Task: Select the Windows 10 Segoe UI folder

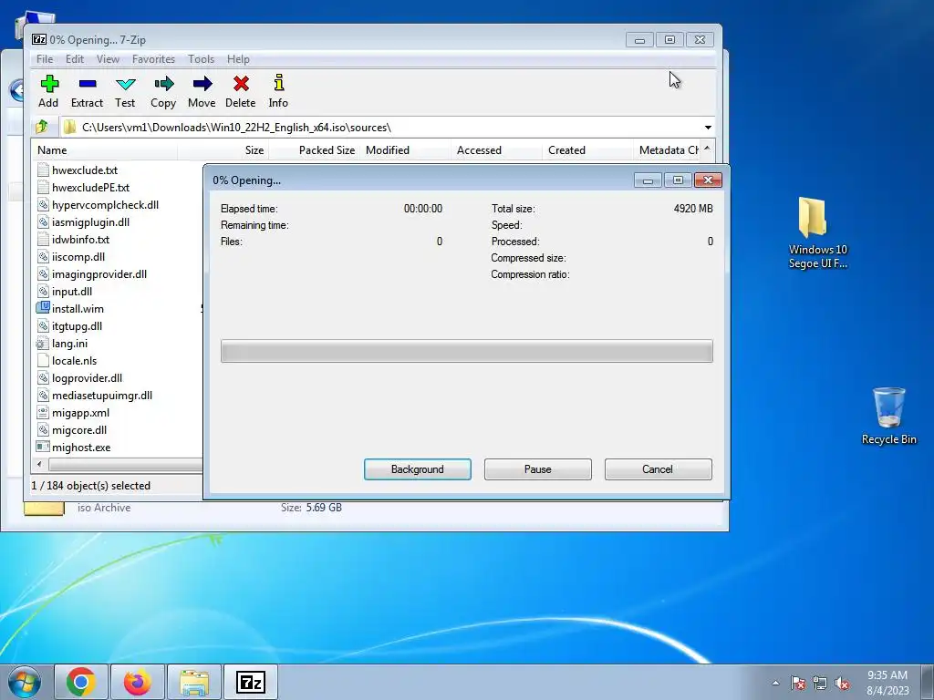Action: [818, 232]
